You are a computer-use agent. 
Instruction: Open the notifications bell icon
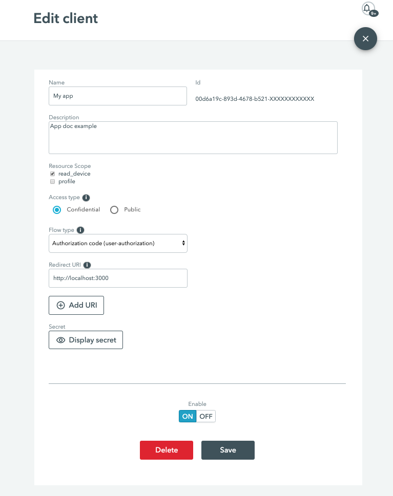tap(368, 9)
